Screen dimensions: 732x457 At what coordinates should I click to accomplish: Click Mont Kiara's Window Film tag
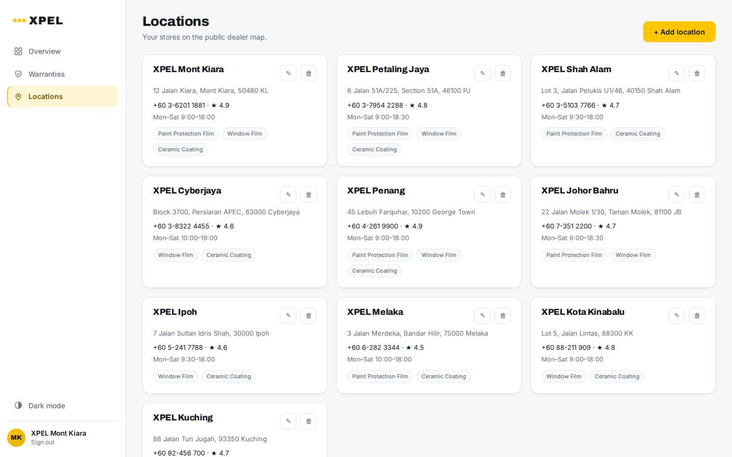click(x=245, y=134)
